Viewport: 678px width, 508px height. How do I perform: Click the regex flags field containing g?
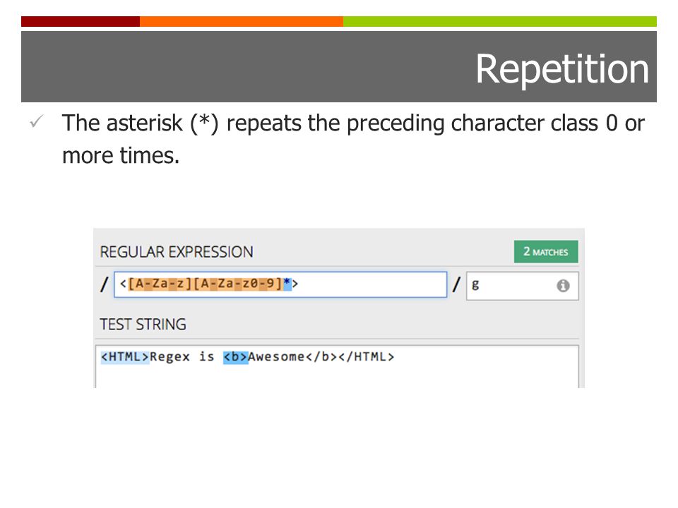point(523,286)
